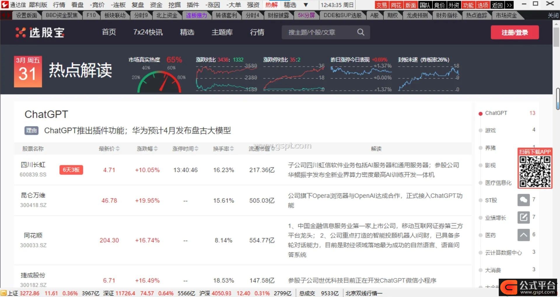Click the 功能 toolbar button
The height and width of the screenshot is (297, 560).
(x=468, y=5)
